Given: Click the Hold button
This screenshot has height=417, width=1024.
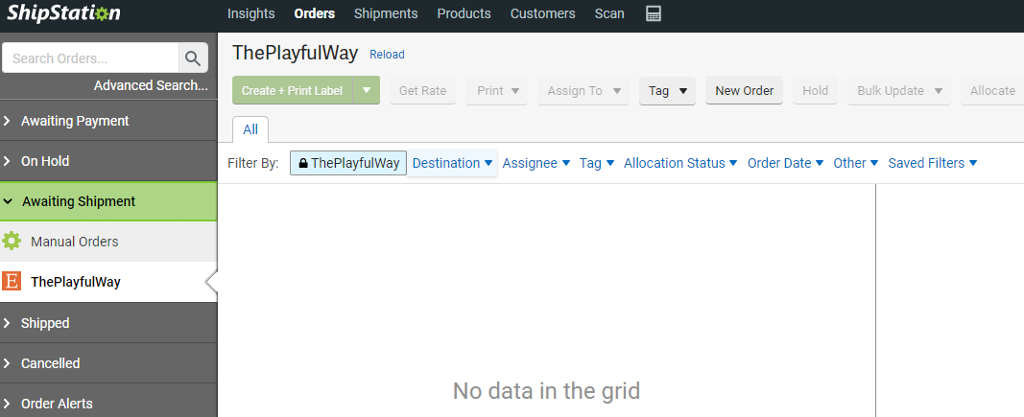Looking at the screenshot, I should (x=815, y=91).
